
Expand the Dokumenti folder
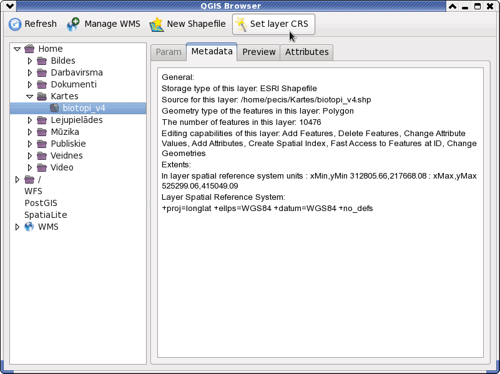[x=30, y=84]
